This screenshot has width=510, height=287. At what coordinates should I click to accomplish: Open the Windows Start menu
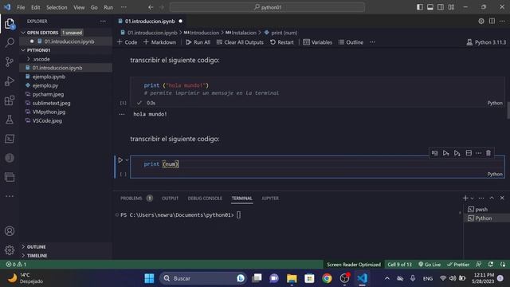[x=149, y=278]
